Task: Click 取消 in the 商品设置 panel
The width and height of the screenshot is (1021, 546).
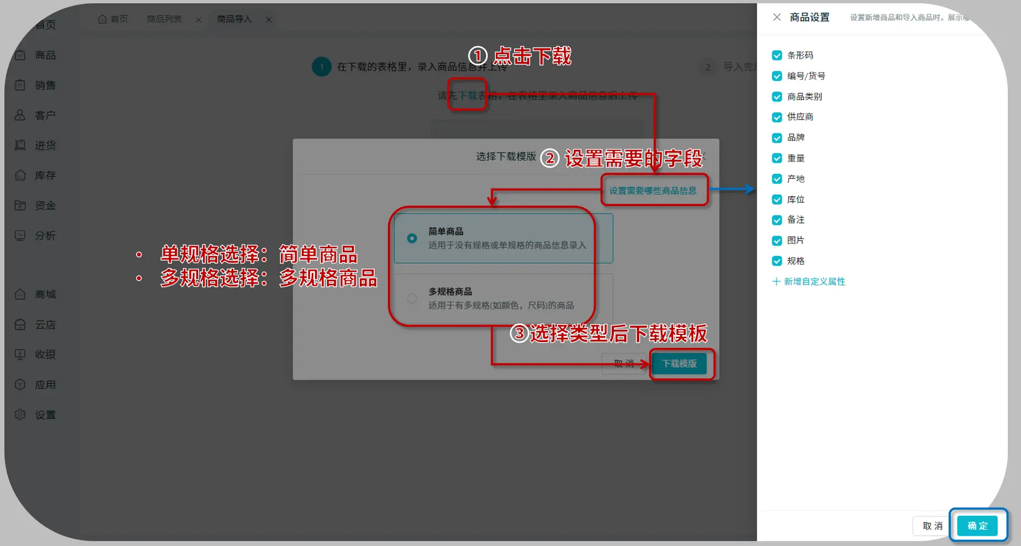Action: [933, 526]
